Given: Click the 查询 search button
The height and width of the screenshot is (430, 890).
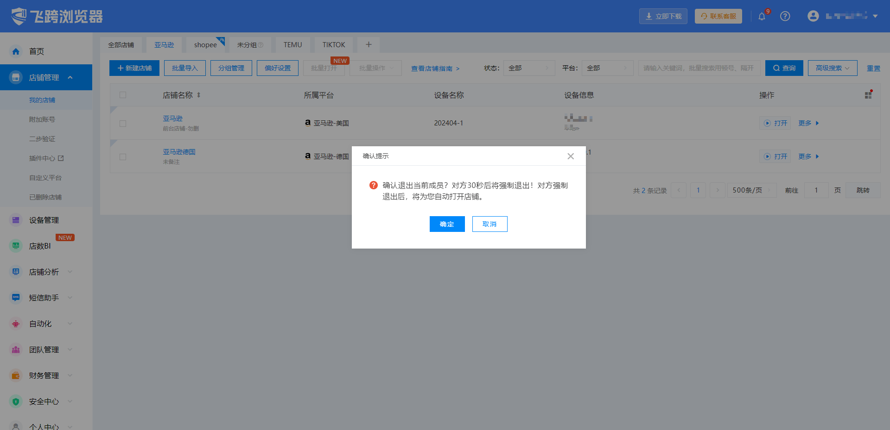Looking at the screenshot, I should [x=784, y=68].
